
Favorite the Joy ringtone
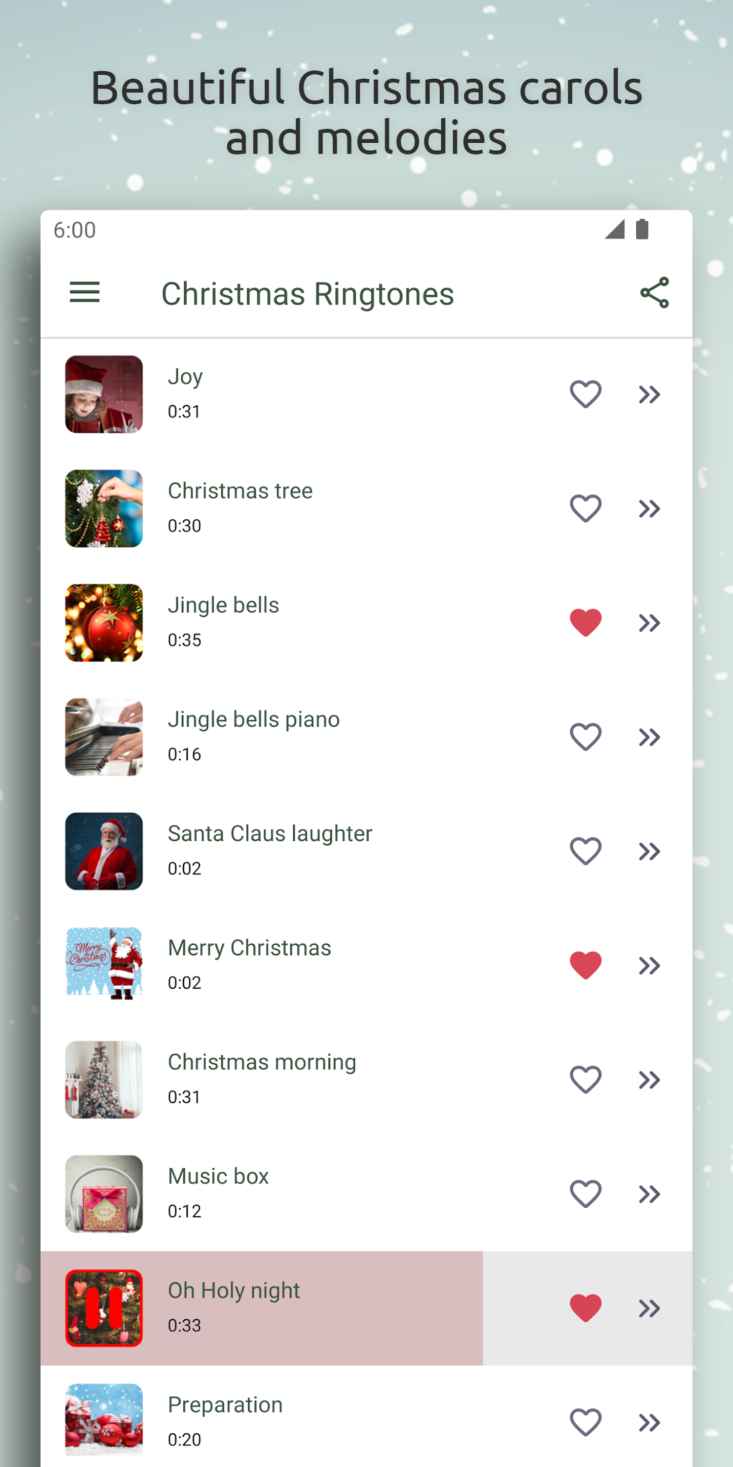click(585, 394)
